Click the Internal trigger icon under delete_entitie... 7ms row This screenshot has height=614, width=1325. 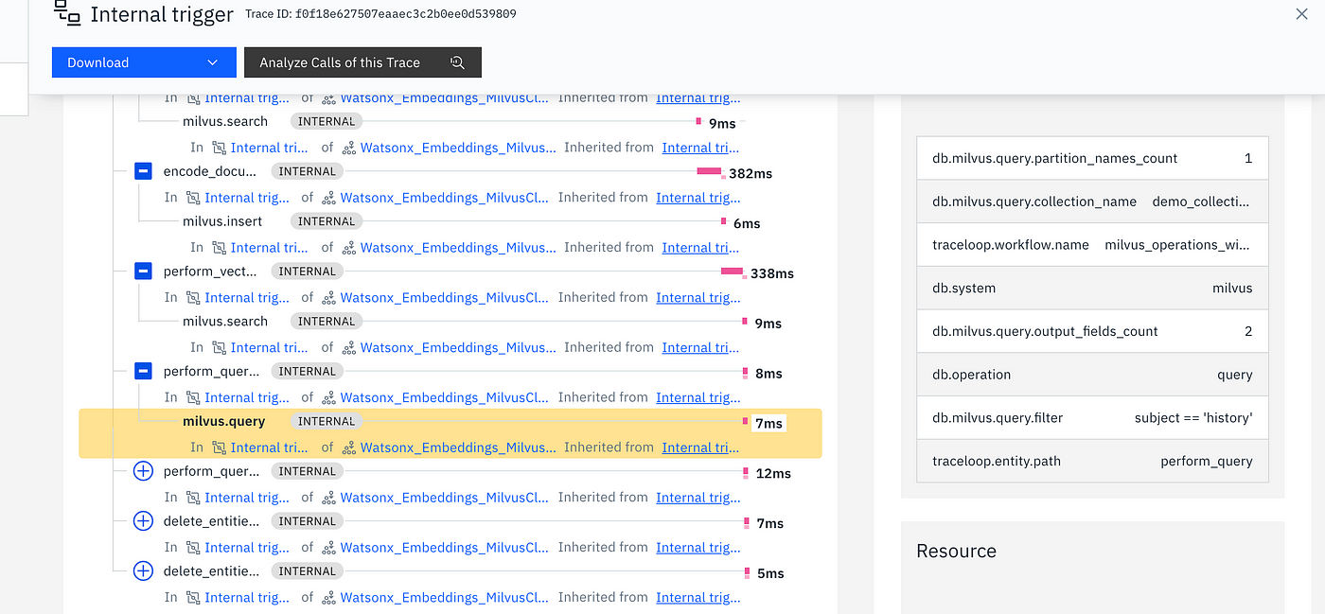(193, 547)
